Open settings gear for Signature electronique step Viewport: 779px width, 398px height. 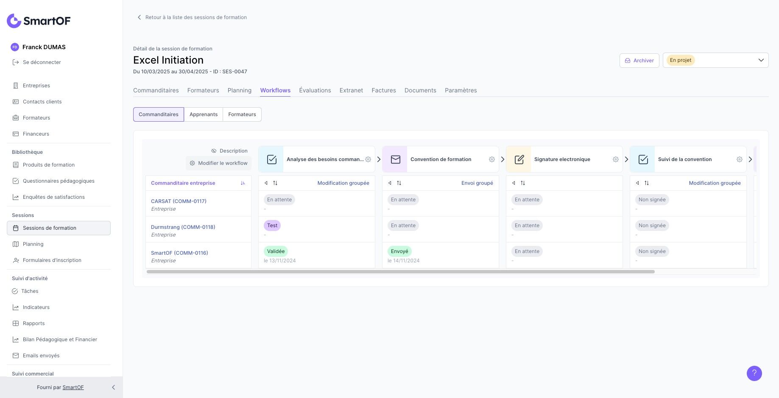pyautogui.click(x=616, y=159)
